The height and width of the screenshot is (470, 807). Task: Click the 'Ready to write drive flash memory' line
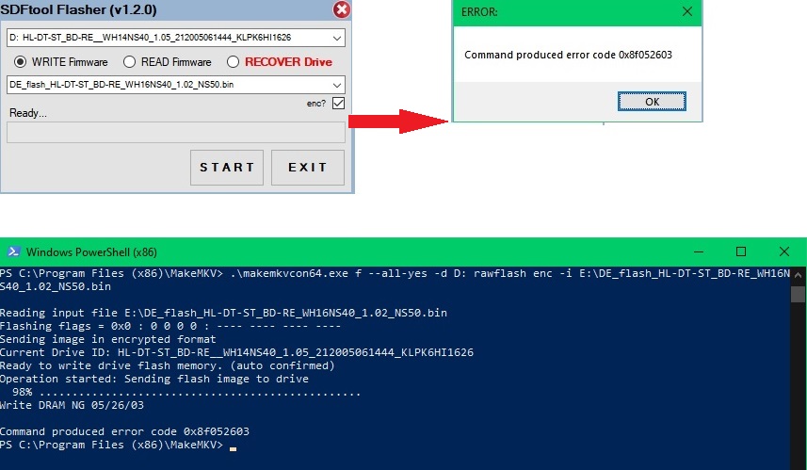coord(168,366)
